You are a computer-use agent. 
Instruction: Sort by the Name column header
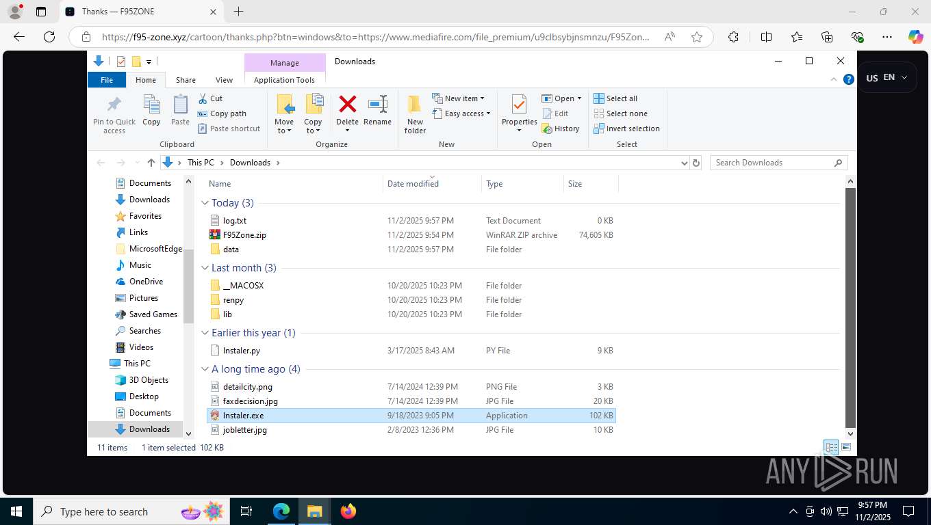[x=294, y=183]
